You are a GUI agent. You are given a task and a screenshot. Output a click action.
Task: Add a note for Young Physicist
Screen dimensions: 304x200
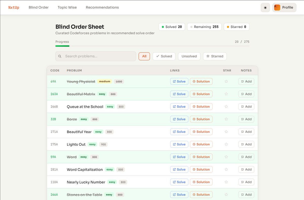point(246,81)
